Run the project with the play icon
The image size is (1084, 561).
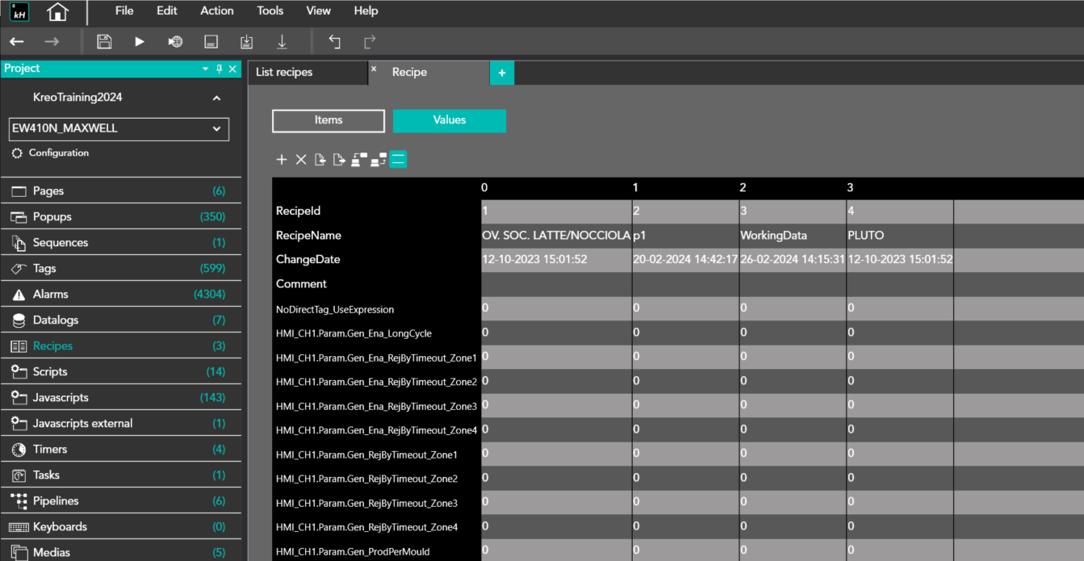tap(140, 42)
